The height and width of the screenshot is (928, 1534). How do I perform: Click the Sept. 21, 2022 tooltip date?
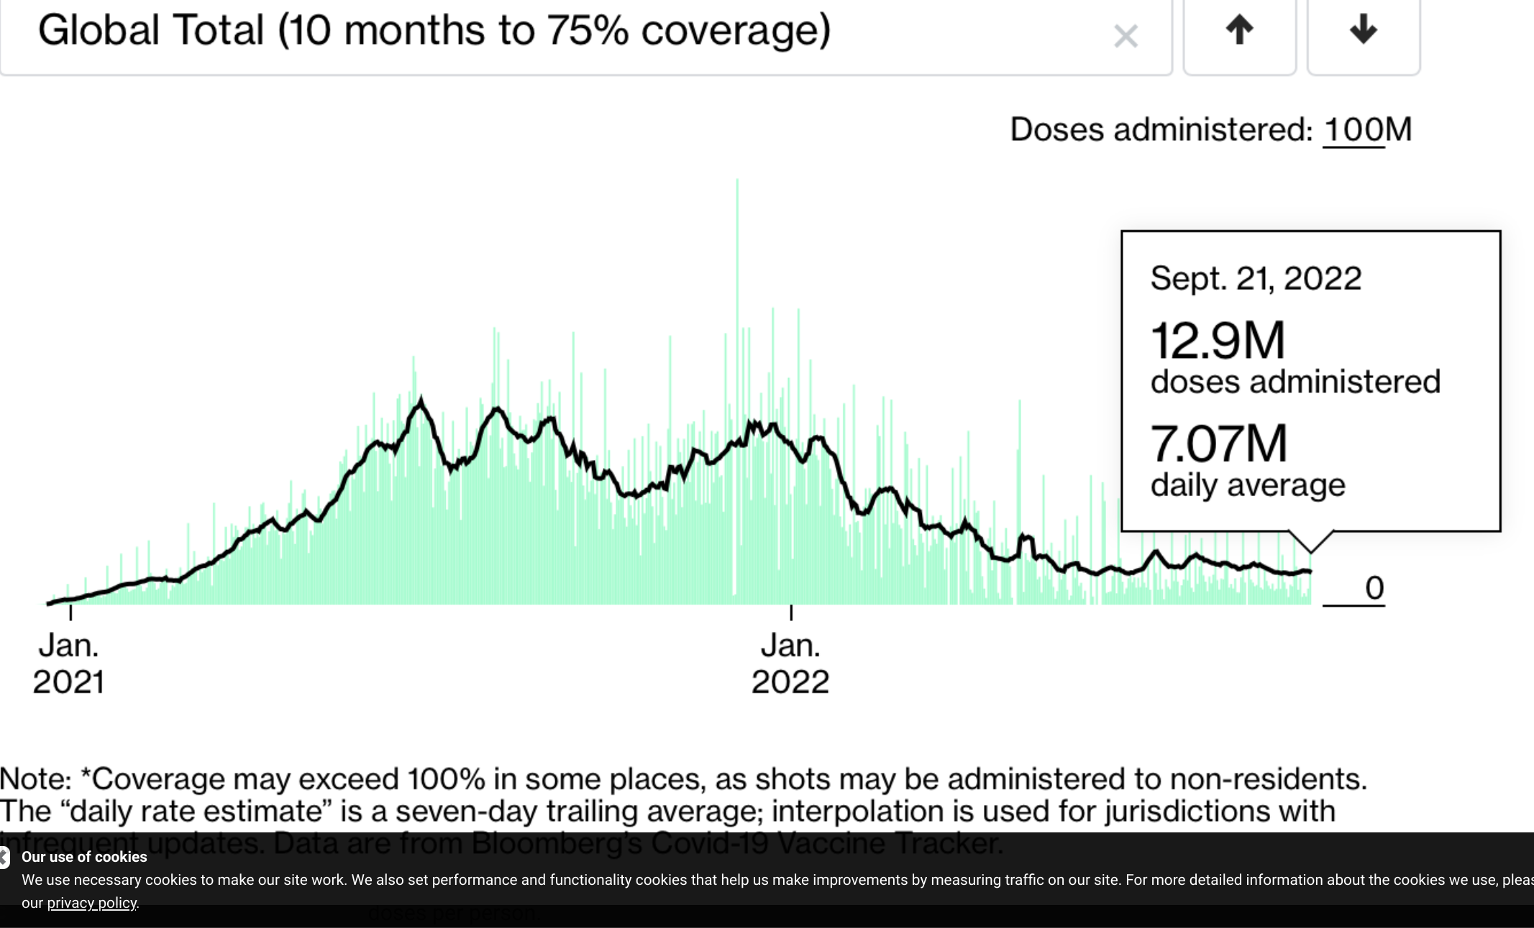coord(1256,278)
